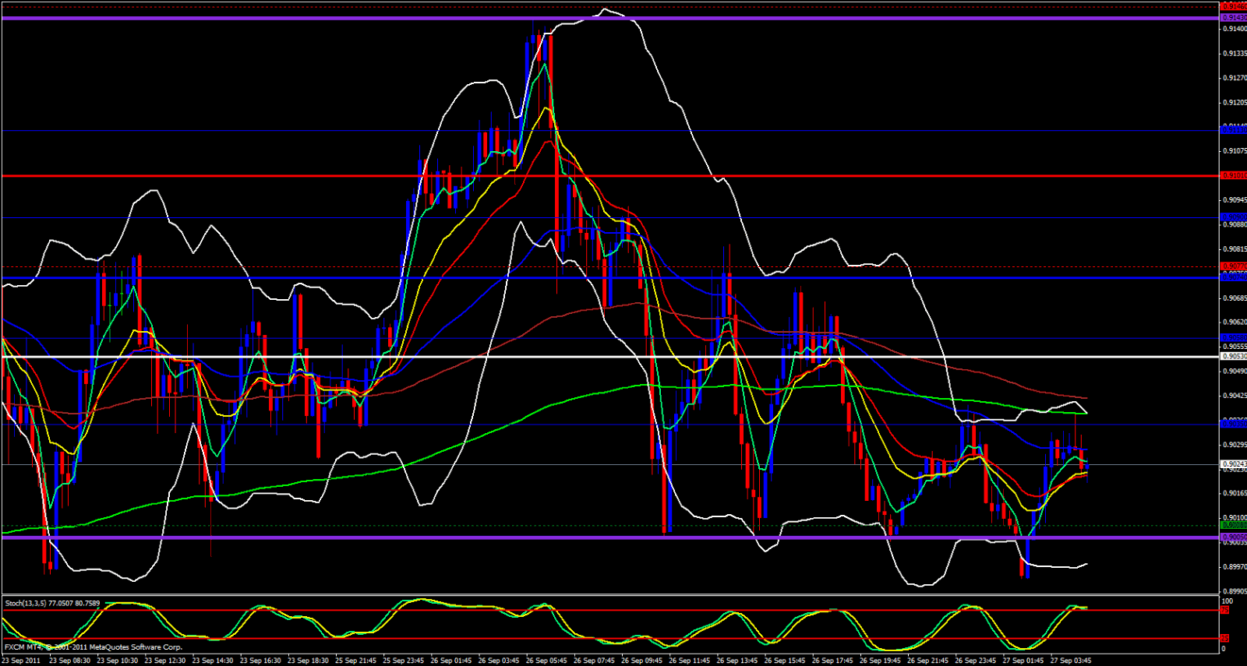1247x666 pixels.
Task: Select the 0.91010 red price tag
Action: [x=1233, y=176]
